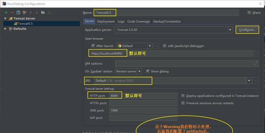Switch to the Startup/Connection tab
This screenshot has height=133, width=265.
click(167, 21)
